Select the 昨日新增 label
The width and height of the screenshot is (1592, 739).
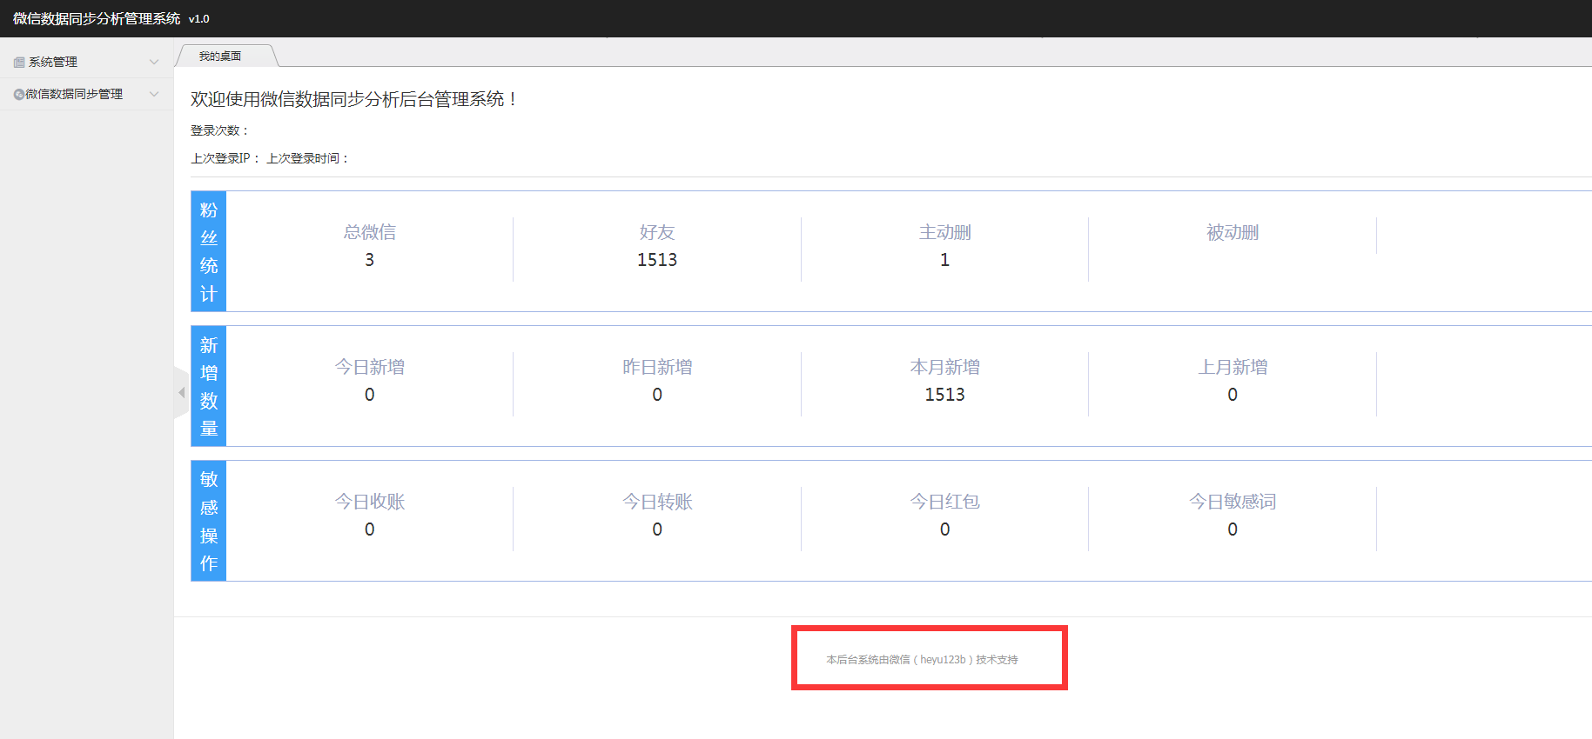[x=657, y=367]
